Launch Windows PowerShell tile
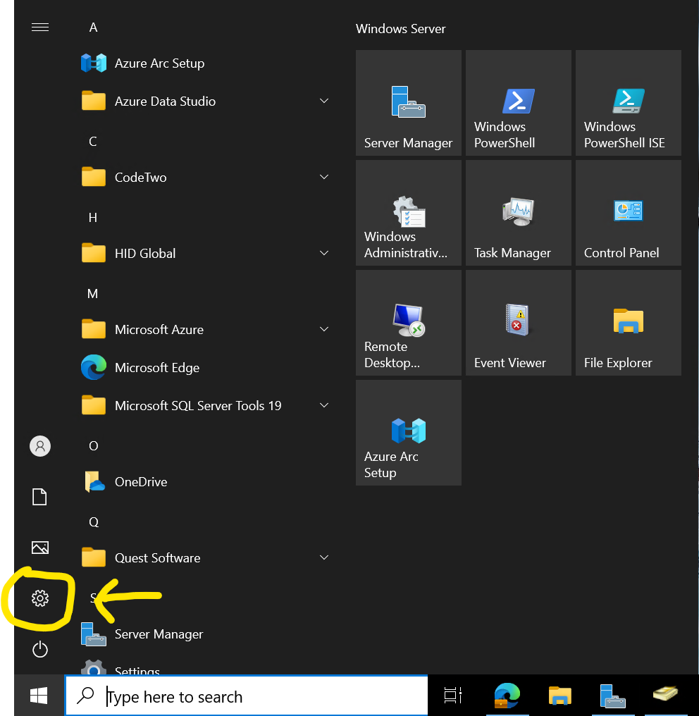Screen dimensions: 699x716 [x=519, y=103]
